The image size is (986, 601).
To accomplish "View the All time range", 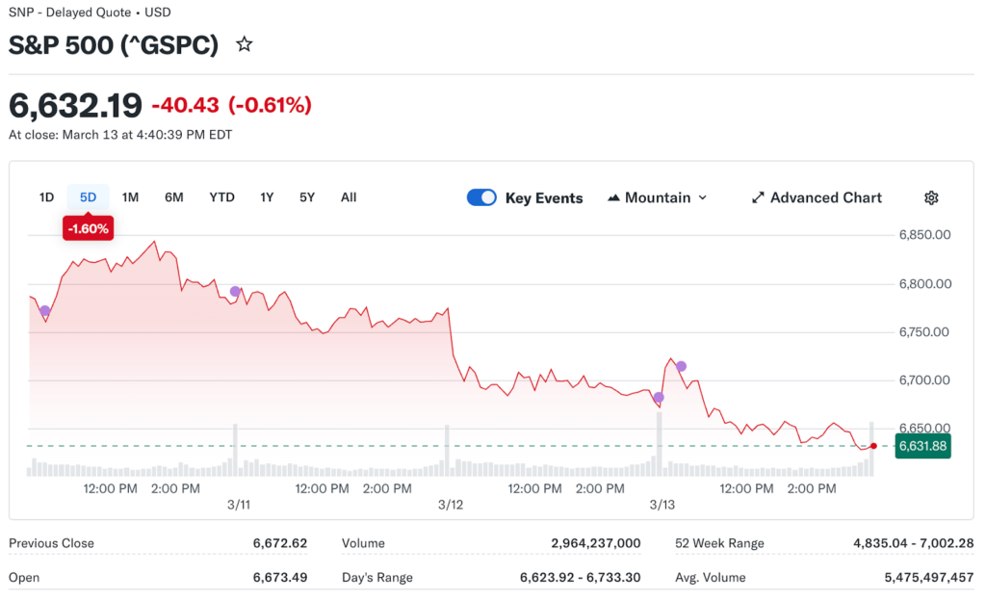I will coord(349,197).
